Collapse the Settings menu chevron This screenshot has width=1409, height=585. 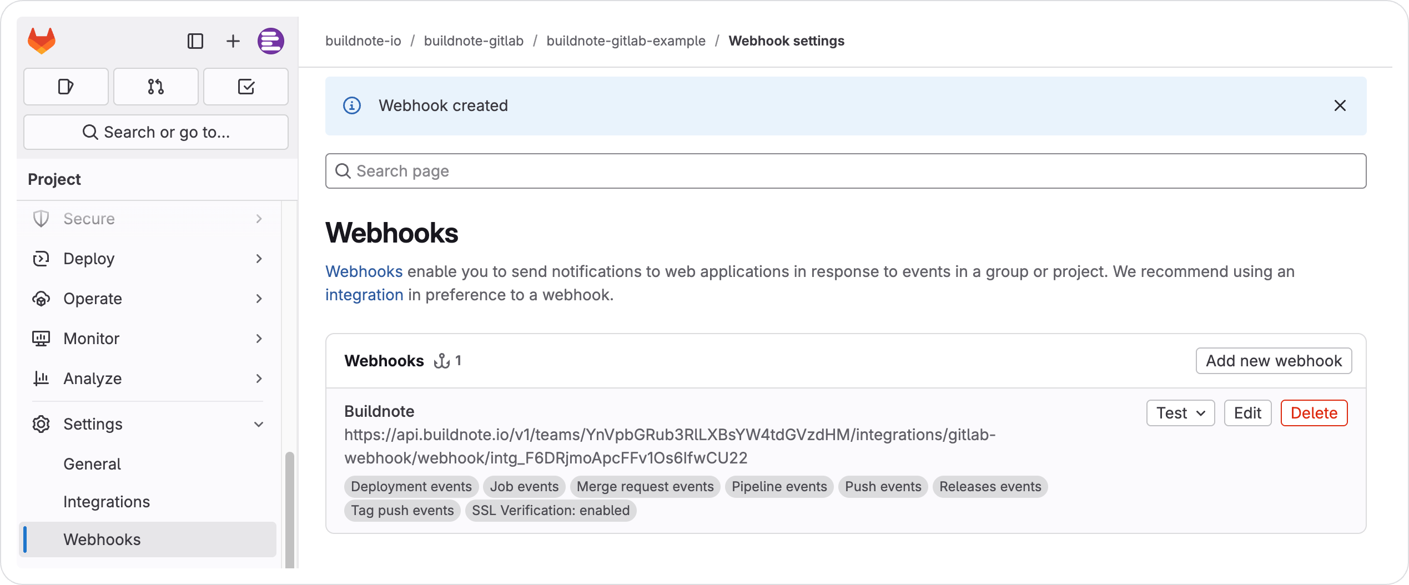259,424
